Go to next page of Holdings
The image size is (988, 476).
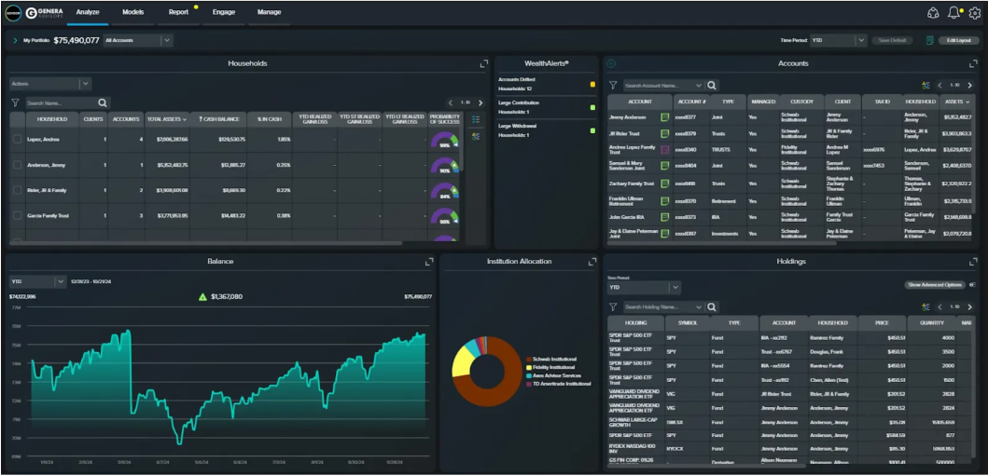pos(969,306)
